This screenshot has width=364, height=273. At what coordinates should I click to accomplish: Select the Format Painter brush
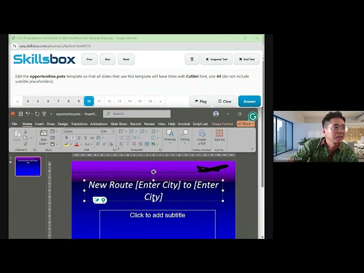(x=26, y=144)
